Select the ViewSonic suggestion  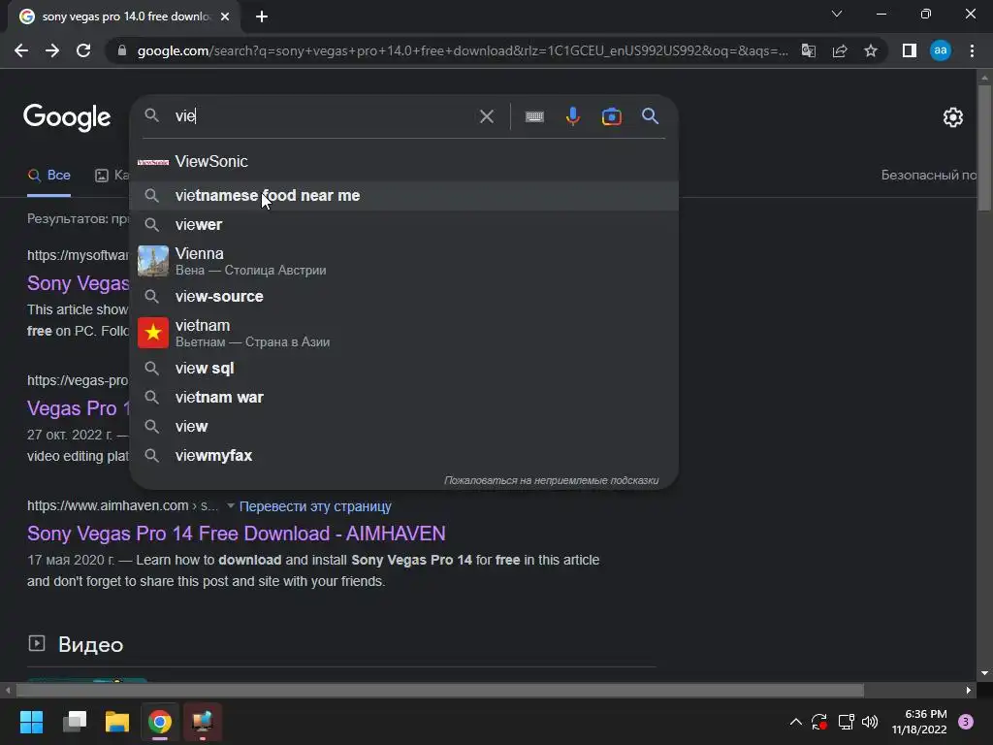[x=404, y=162]
